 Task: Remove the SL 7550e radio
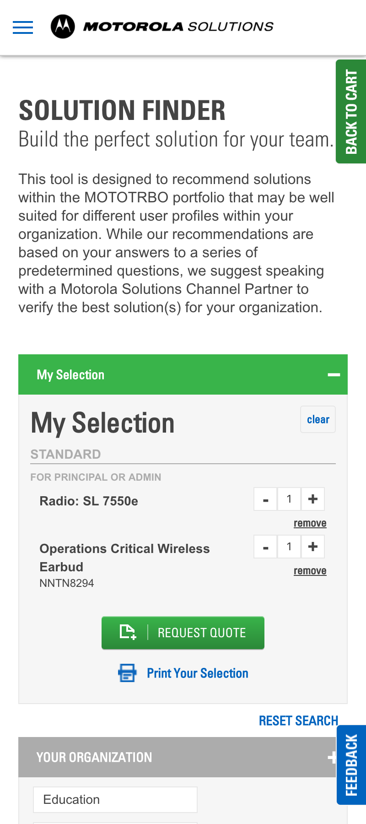pos(310,523)
